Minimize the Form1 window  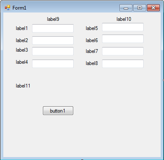pyautogui.click(x=126, y=7)
